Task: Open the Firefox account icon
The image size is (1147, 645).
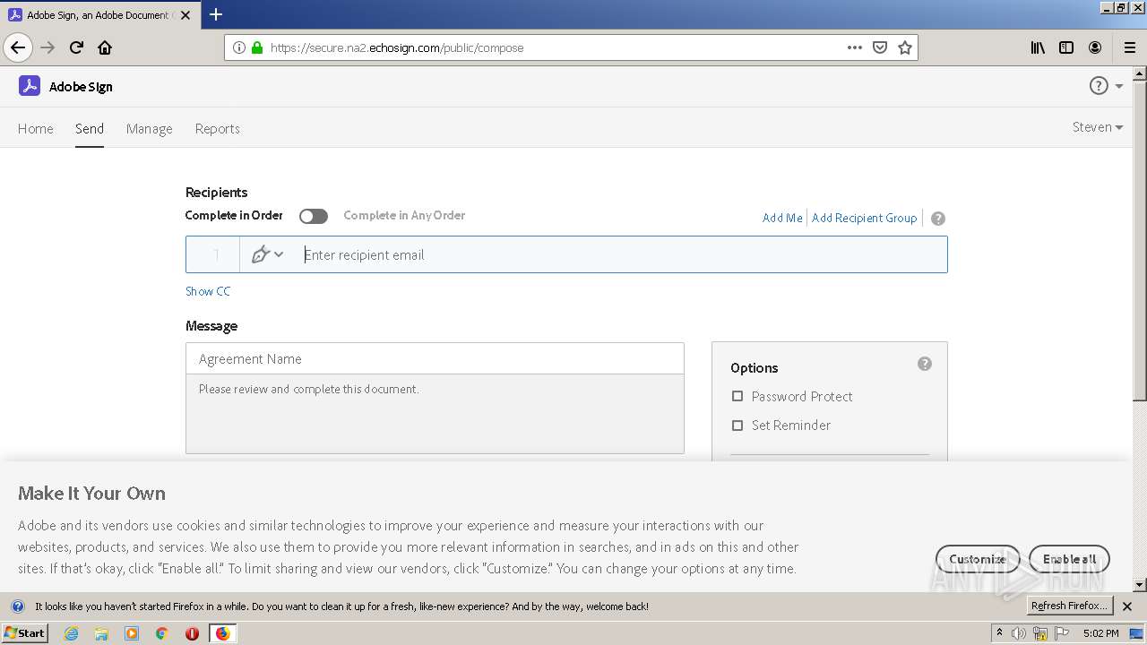Action: [1095, 47]
